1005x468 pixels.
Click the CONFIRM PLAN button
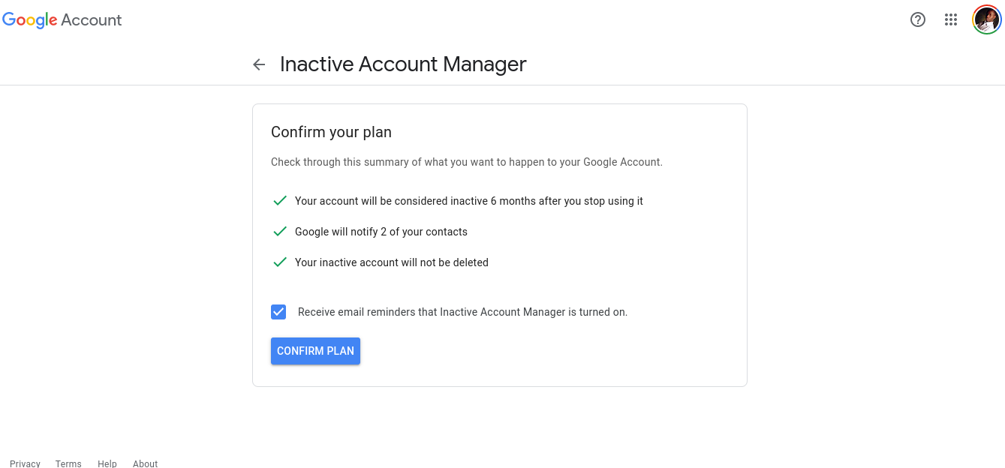coord(315,351)
